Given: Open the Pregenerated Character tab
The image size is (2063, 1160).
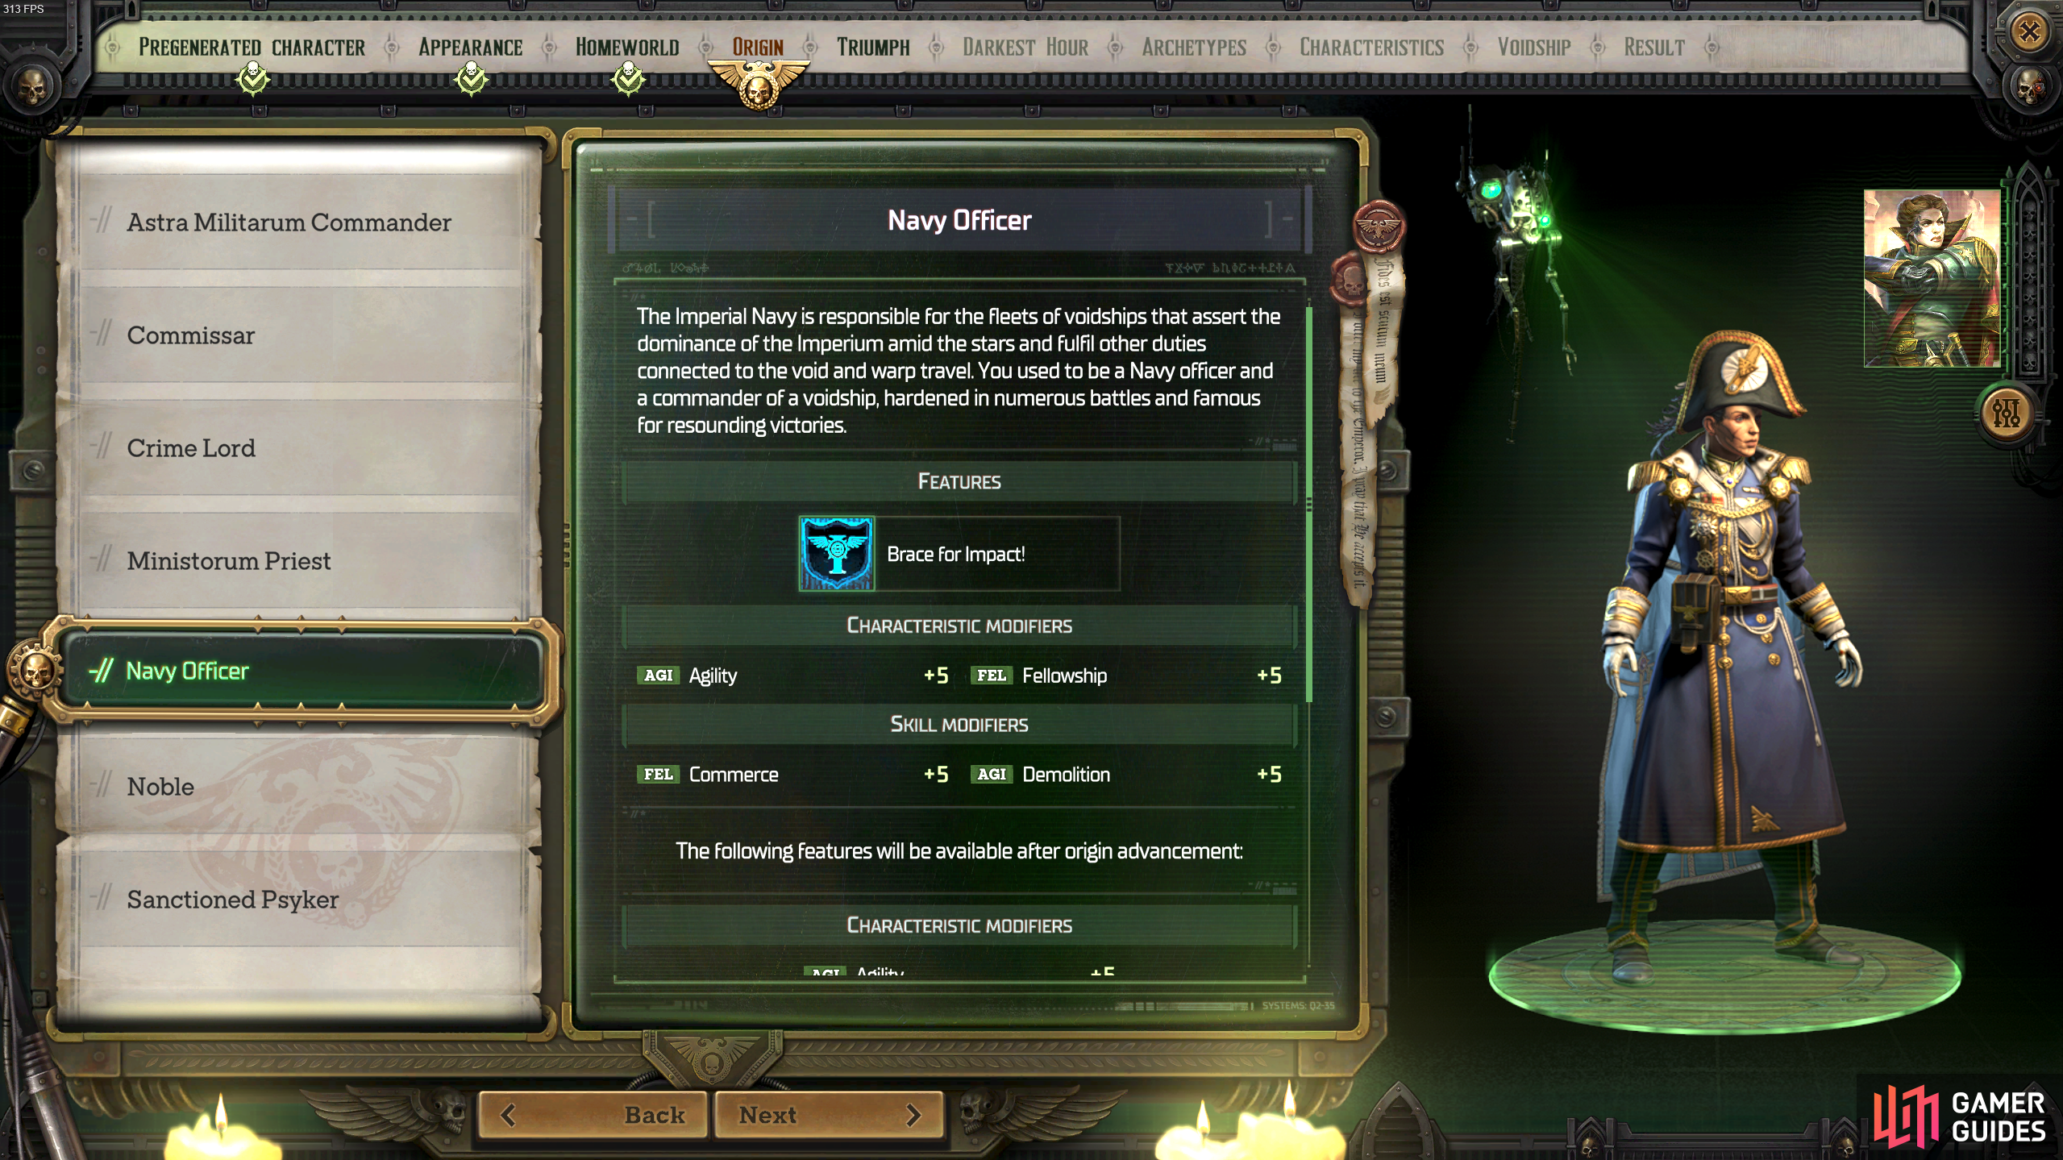Looking at the screenshot, I should click(252, 48).
